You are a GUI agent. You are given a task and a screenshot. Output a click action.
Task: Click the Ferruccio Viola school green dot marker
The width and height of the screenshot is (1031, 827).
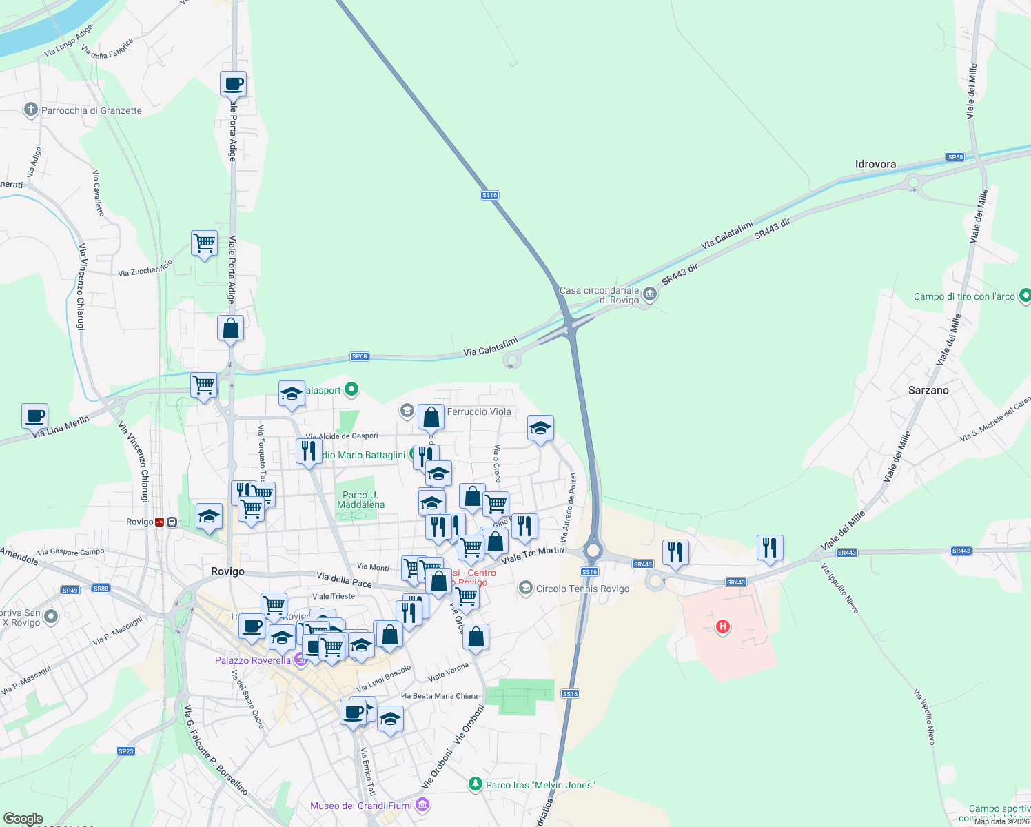click(407, 410)
